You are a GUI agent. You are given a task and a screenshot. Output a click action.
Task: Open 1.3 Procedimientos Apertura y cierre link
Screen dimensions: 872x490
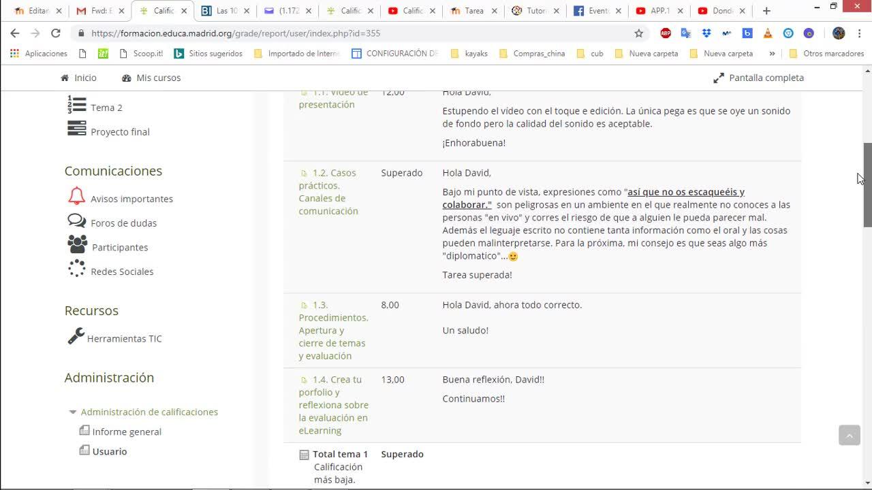[x=333, y=330]
